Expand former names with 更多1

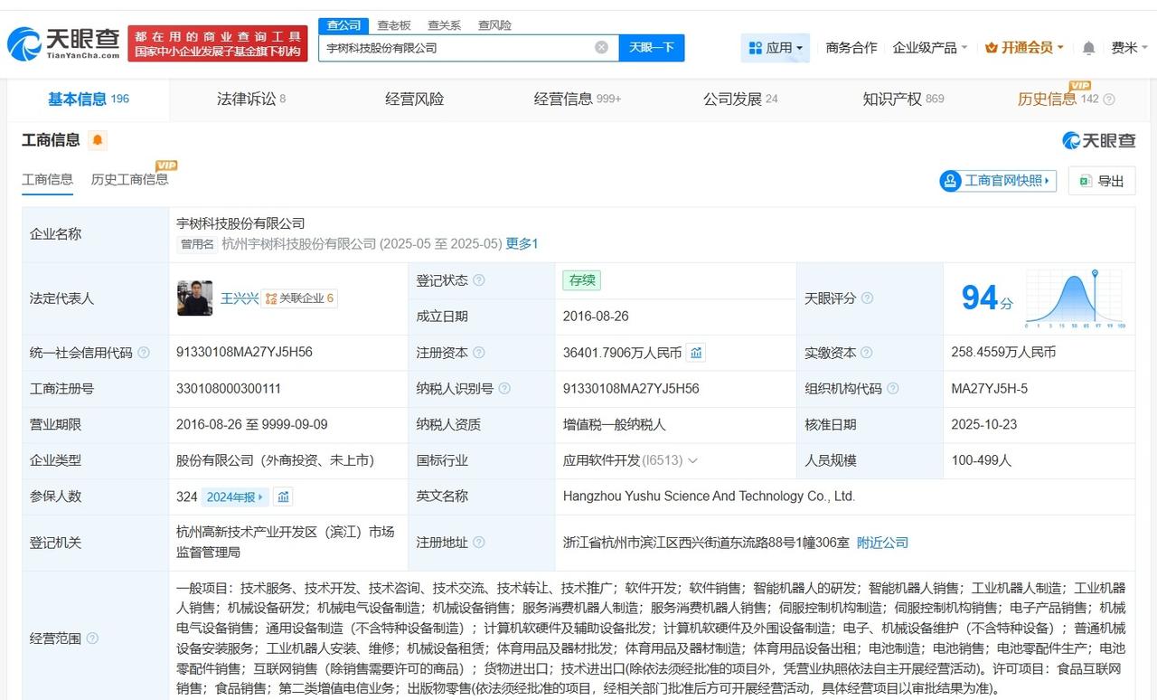click(x=522, y=244)
